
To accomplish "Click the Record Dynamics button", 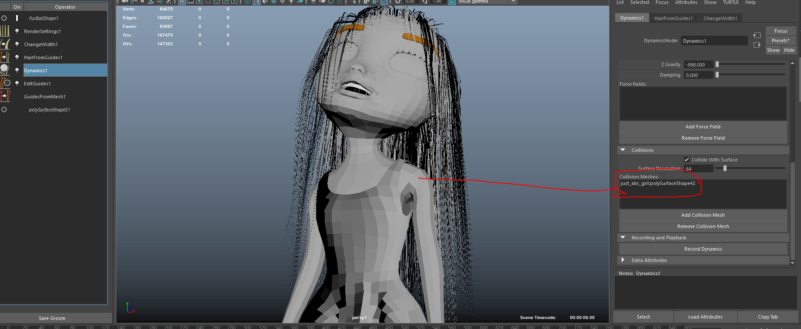I will tap(703, 249).
